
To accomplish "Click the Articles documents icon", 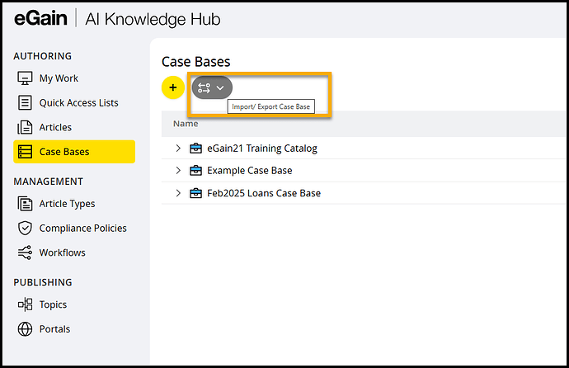I will pos(25,127).
